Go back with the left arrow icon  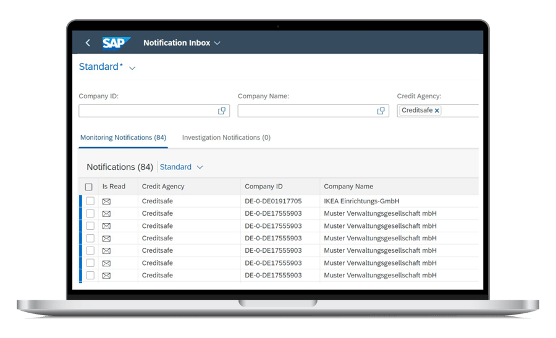88,43
